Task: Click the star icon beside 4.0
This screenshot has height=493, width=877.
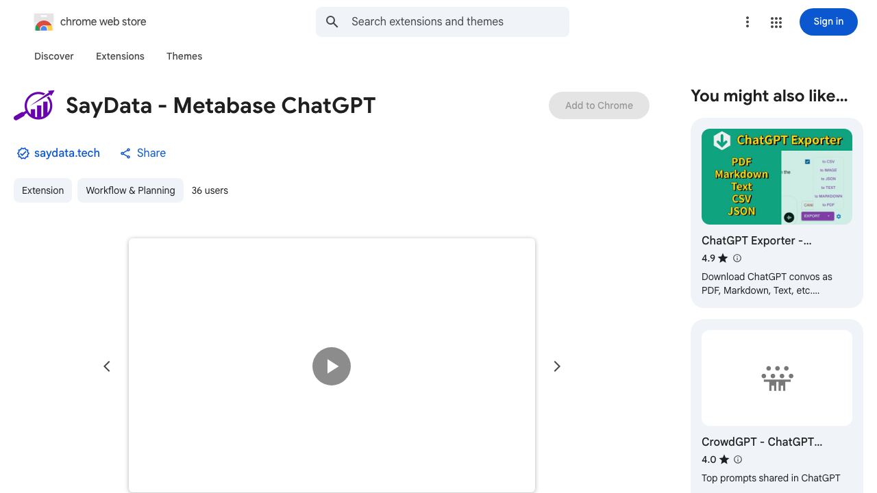Action: pos(724,459)
